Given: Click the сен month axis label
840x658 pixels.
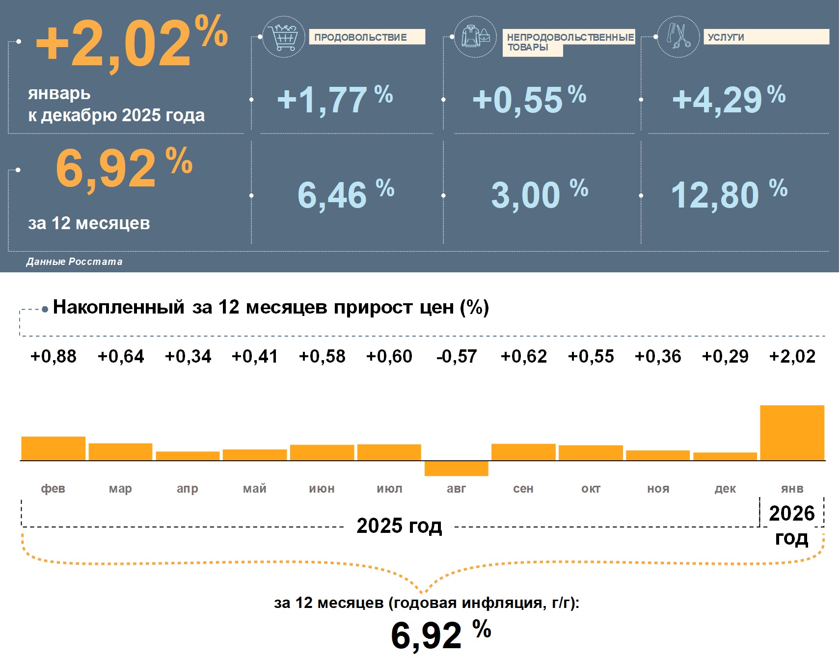Looking at the screenshot, I should (x=523, y=488).
